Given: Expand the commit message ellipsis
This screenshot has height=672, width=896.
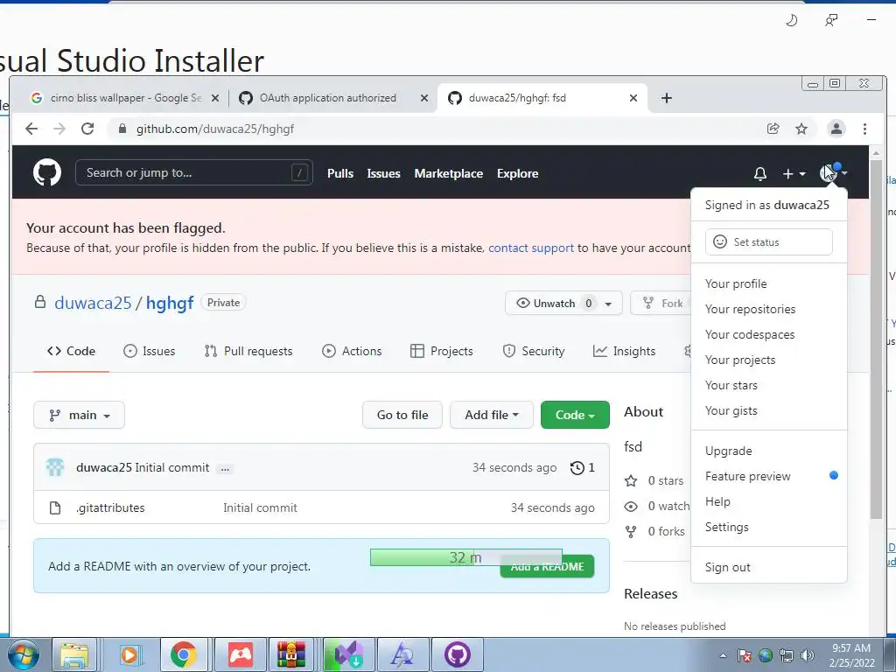Looking at the screenshot, I should coord(225,469).
